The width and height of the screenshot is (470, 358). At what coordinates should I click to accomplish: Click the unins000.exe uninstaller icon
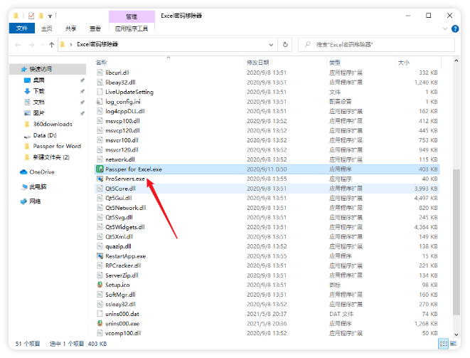click(100, 323)
